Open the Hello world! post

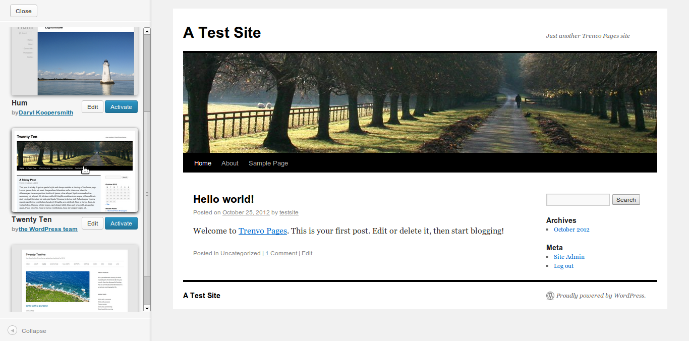(223, 199)
